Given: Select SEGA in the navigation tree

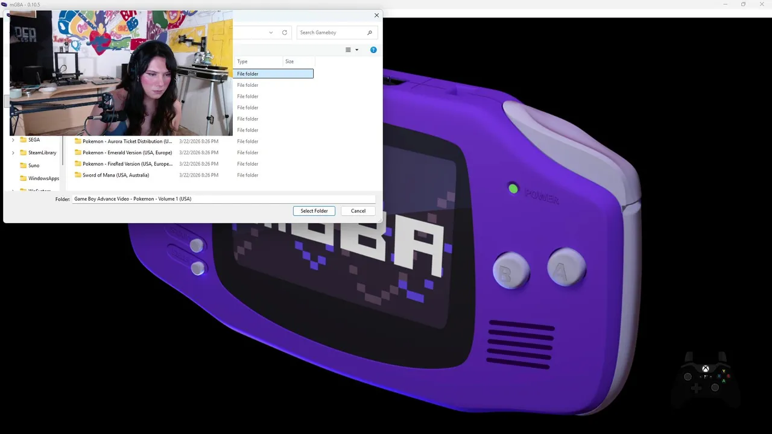Looking at the screenshot, I should (34, 140).
